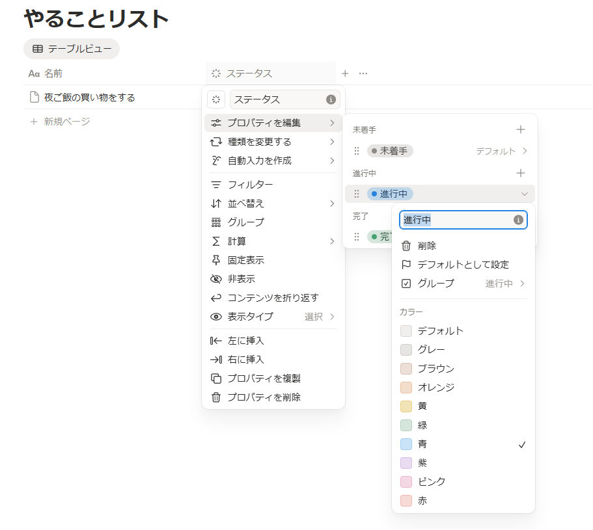Click the plus icon to add 未着手 option
593x530 pixels.
pyautogui.click(x=520, y=129)
